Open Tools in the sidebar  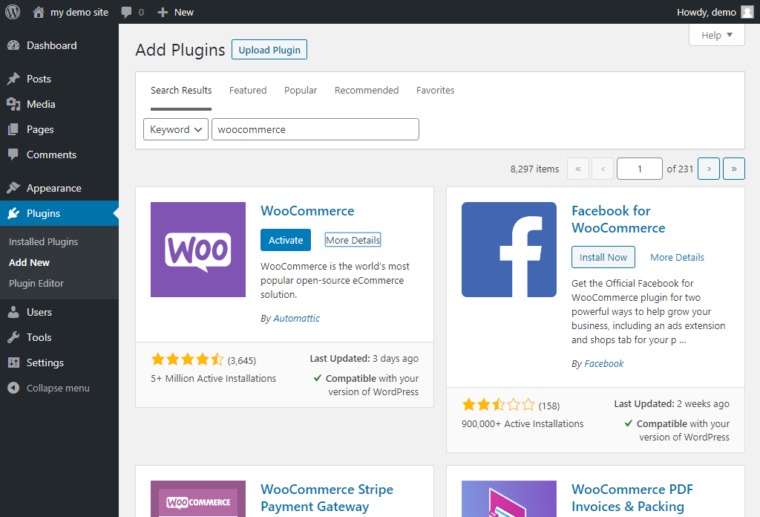(39, 337)
